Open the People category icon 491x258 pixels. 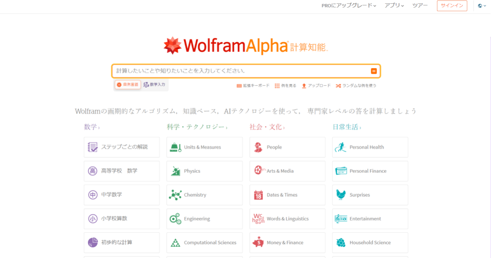pos(258,147)
